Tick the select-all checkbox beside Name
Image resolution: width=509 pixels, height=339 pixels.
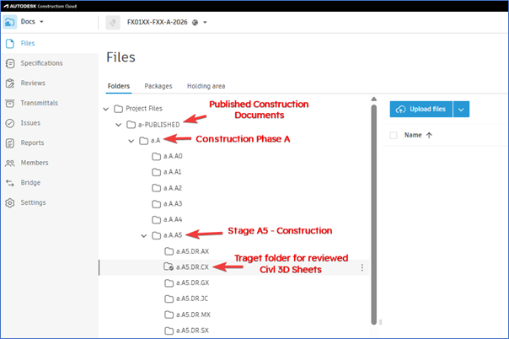pos(394,135)
